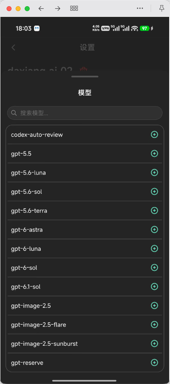Viewport: 170px width, 384px height.
Task: Tap plus icon next to gpt-5.6-terra
Action: click(154, 211)
